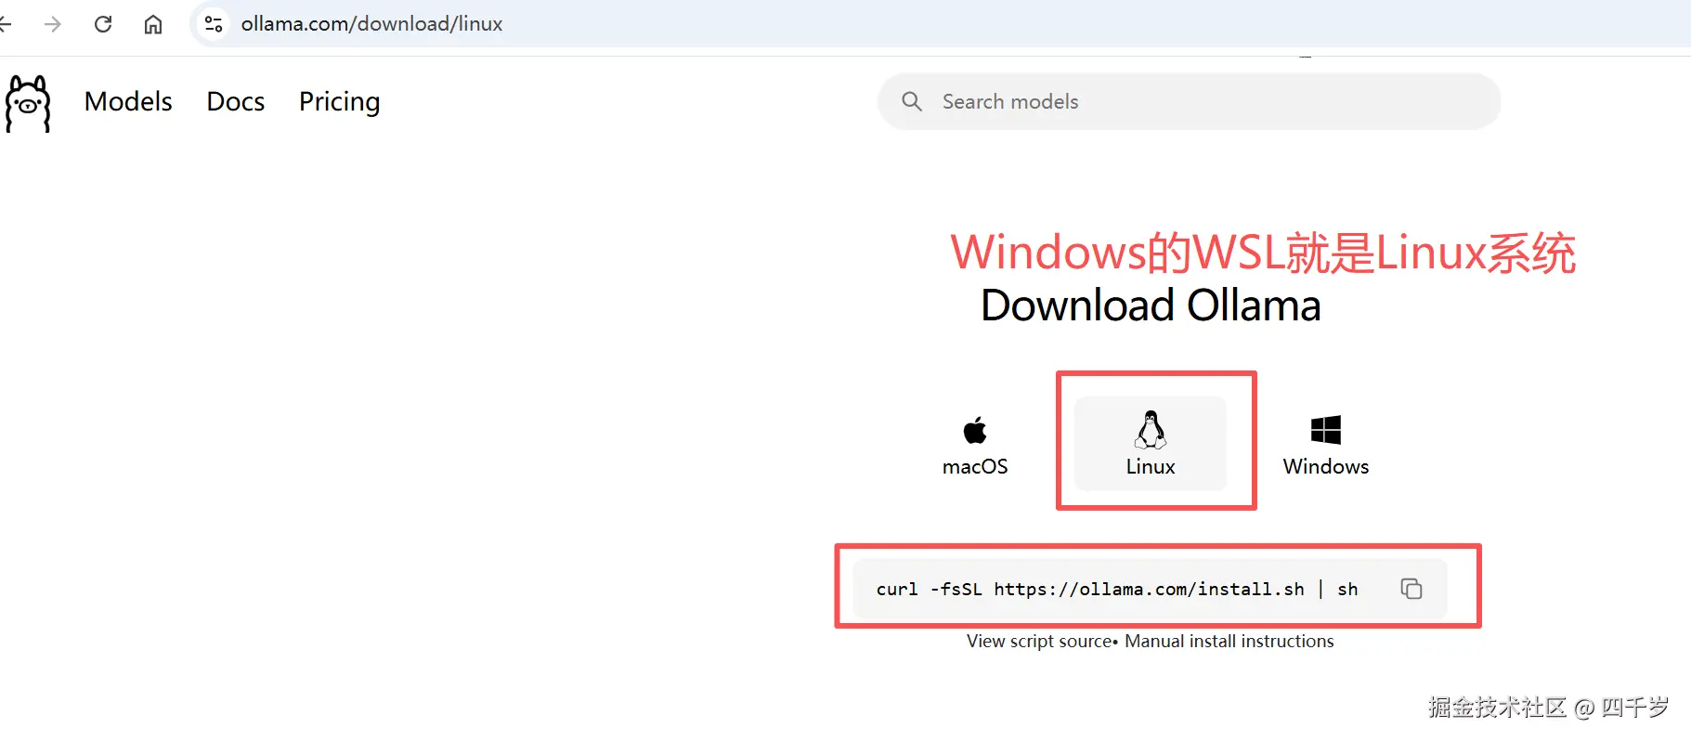Select the macOS download option
1691x741 pixels.
tap(975, 446)
